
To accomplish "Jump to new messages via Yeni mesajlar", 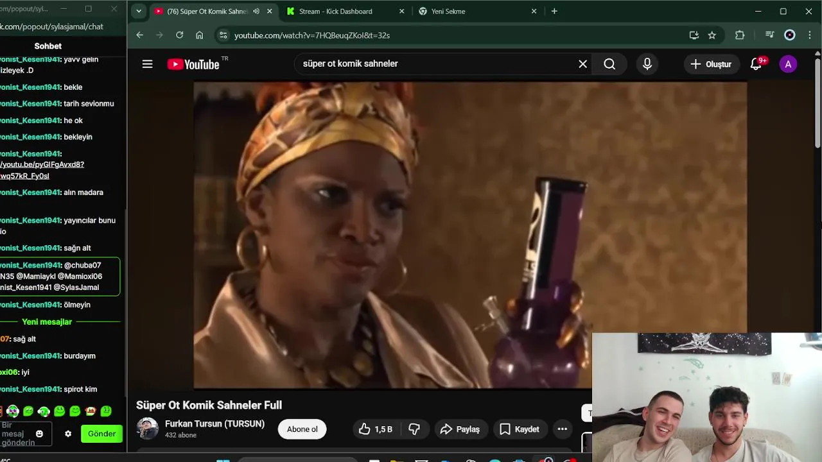I will coord(47,321).
